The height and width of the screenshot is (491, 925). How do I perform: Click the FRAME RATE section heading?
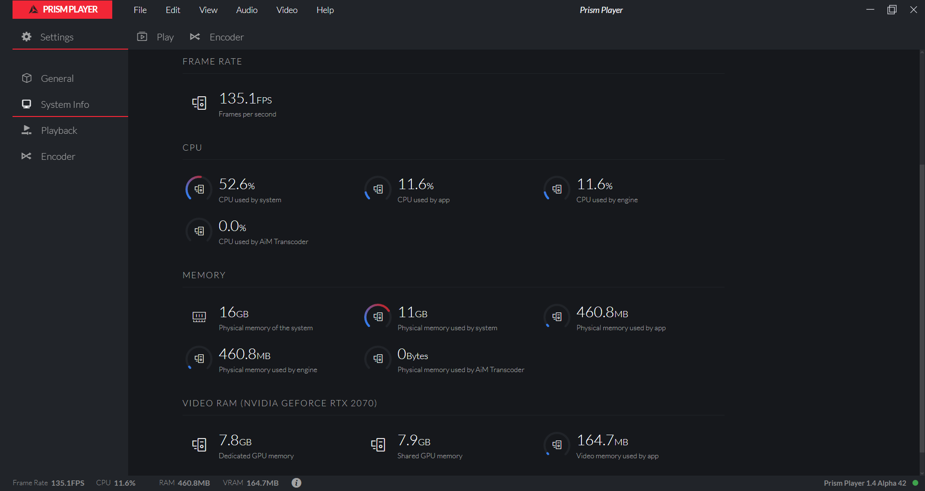[212, 62]
